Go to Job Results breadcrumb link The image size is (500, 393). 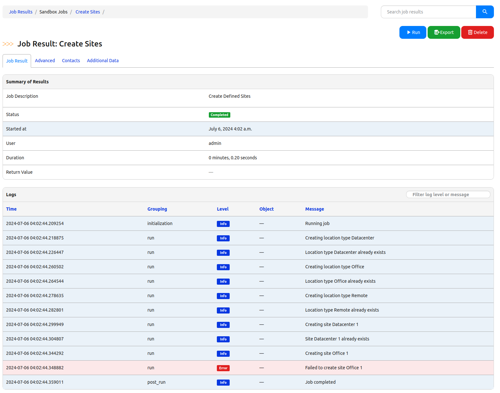[x=21, y=12]
